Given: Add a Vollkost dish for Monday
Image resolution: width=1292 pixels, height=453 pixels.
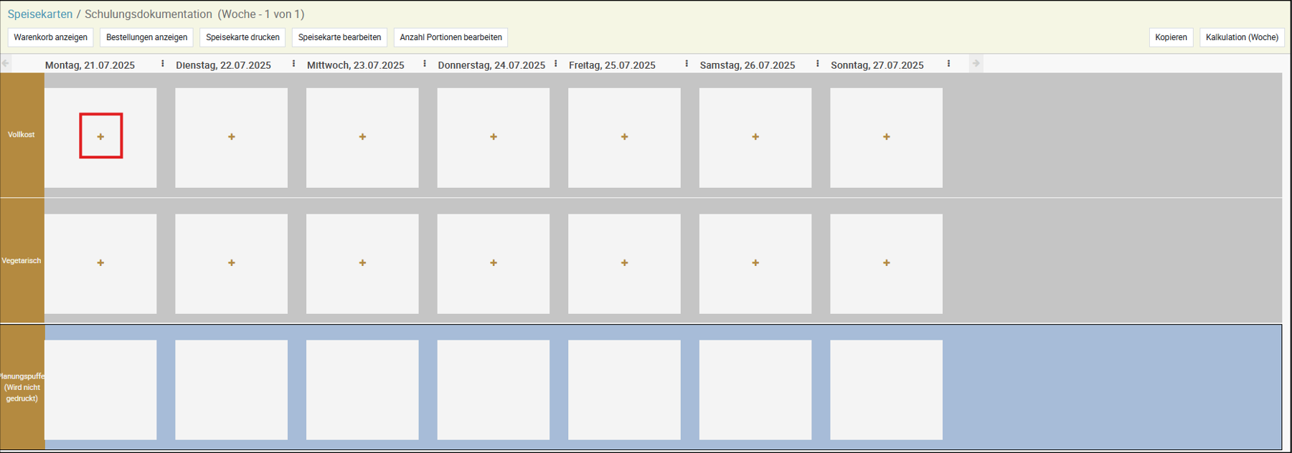Looking at the screenshot, I should 100,137.
